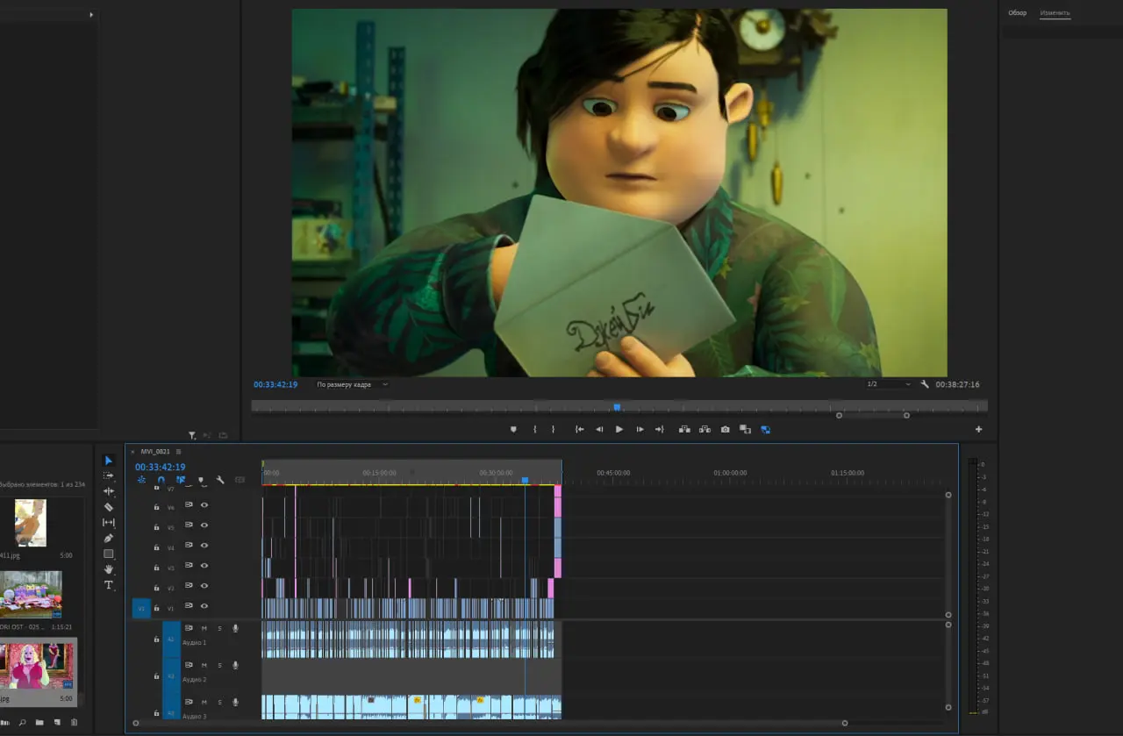Solo audio track Аудио 1

tap(219, 628)
